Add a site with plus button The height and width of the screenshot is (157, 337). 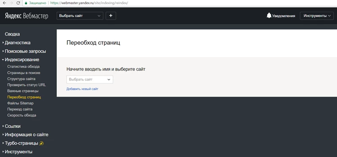tap(111, 16)
